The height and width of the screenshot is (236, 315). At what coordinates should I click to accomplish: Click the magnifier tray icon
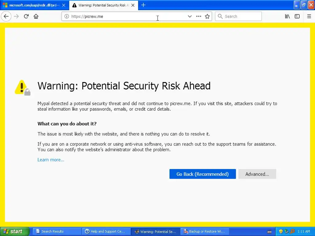coord(292,231)
